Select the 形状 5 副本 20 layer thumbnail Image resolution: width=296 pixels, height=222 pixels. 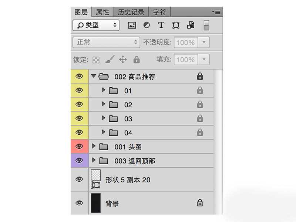(95, 179)
